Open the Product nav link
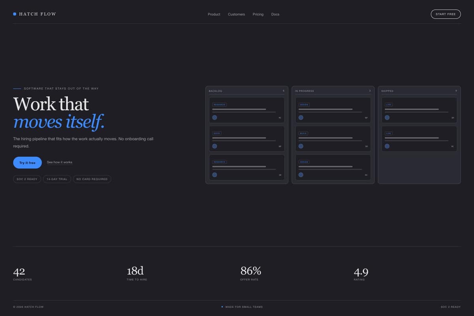The image size is (474, 316). (214, 14)
